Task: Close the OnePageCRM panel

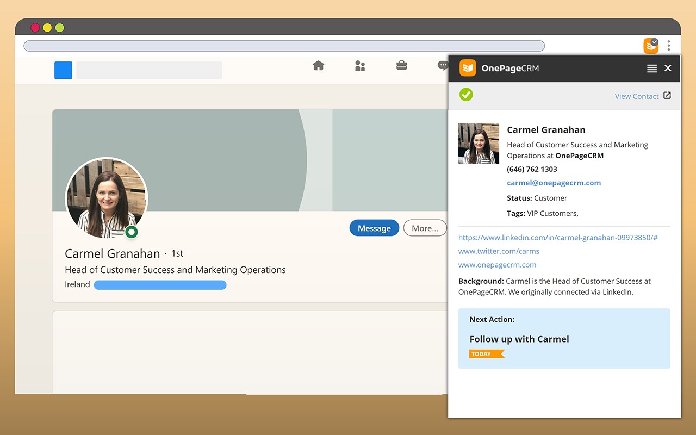Action: point(668,68)
